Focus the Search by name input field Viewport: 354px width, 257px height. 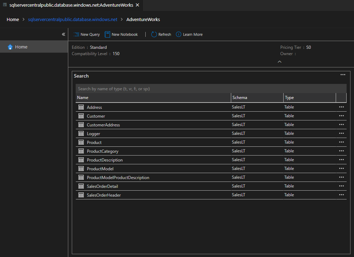(x=211, y=89)
